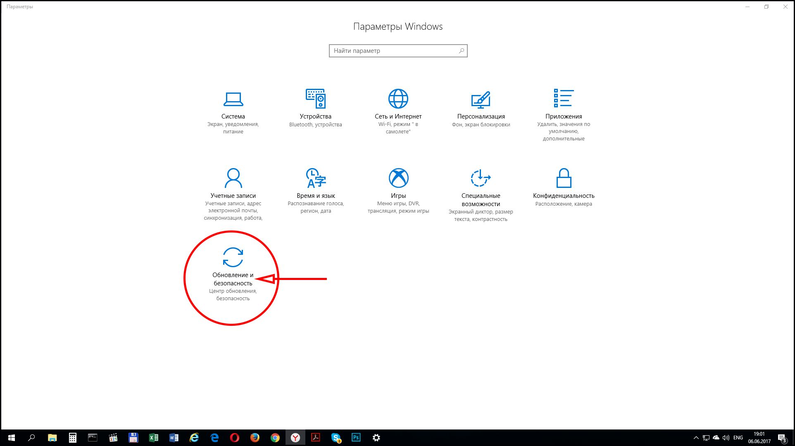
Task: Show hidden tray icons chevron
Action: tap(696, 438)
